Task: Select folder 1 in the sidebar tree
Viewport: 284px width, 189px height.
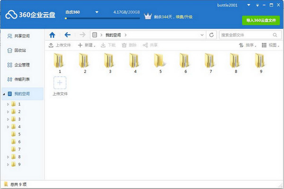Action: (x=16, y=104)
